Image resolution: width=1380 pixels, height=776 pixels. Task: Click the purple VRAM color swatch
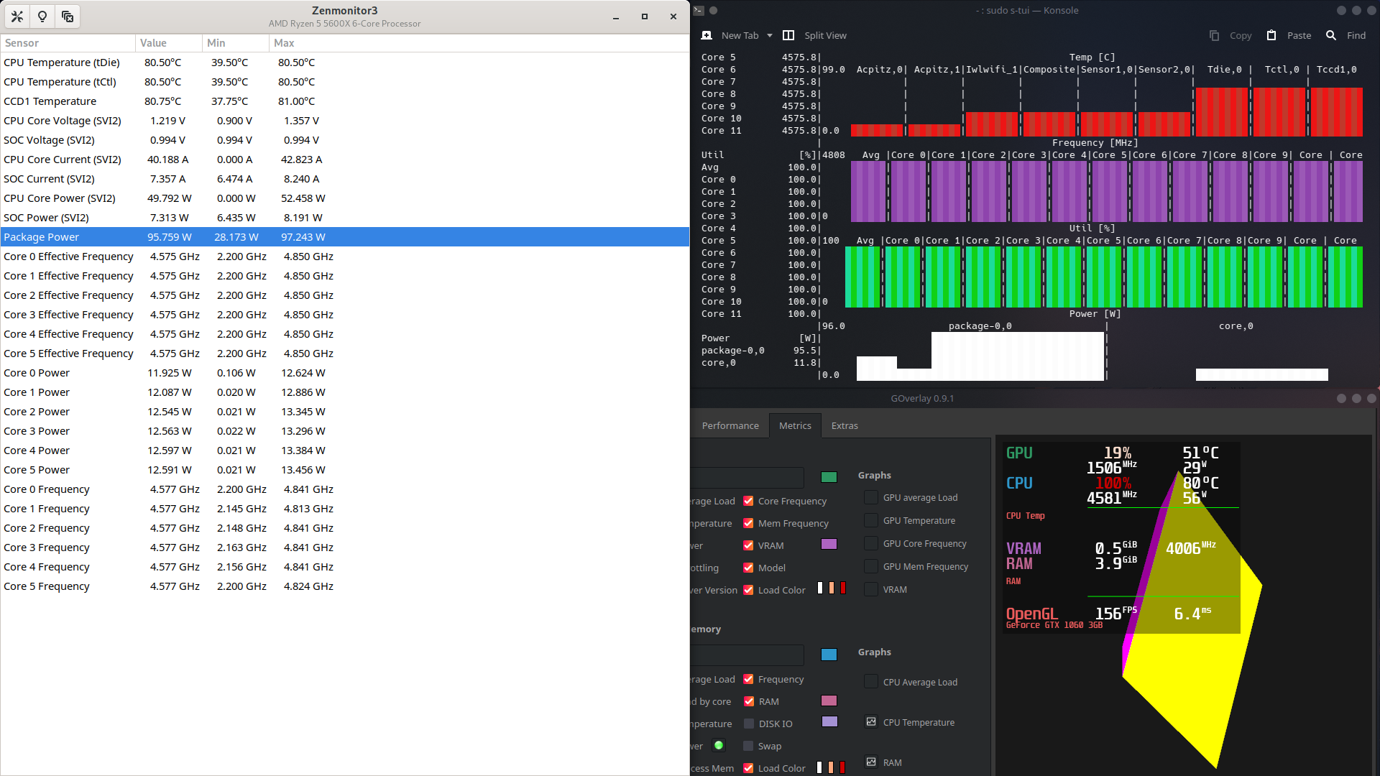click(829, 544)
